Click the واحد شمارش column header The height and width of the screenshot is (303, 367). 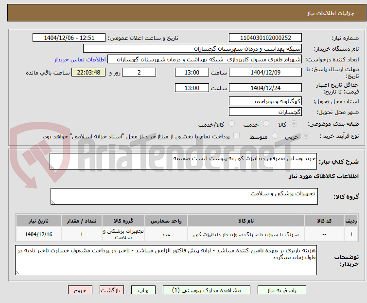point(166,221)
